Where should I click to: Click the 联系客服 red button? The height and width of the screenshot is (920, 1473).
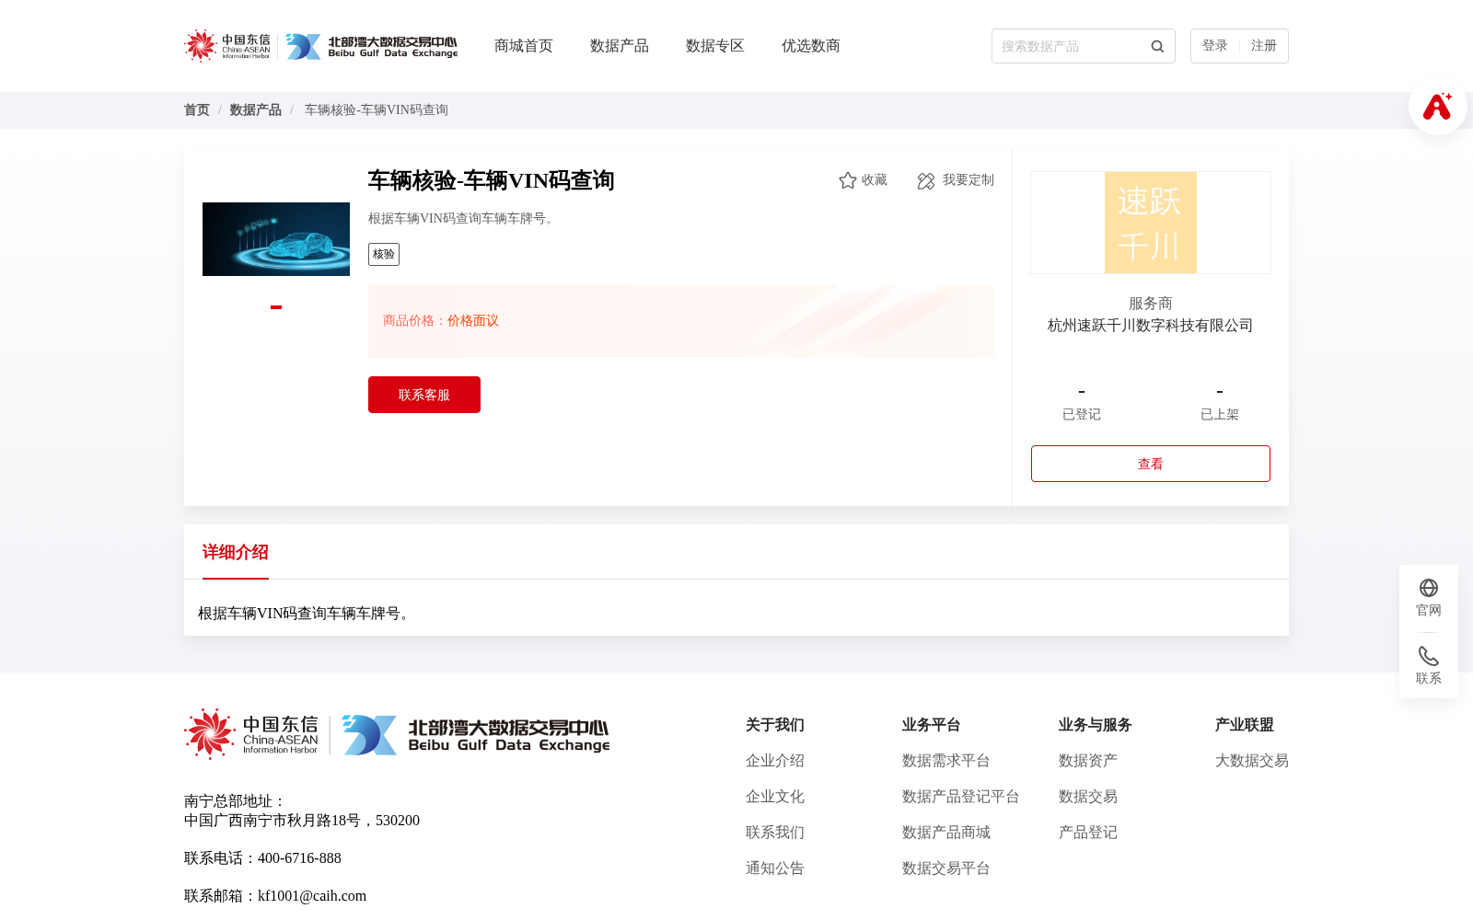click(424, 395)
